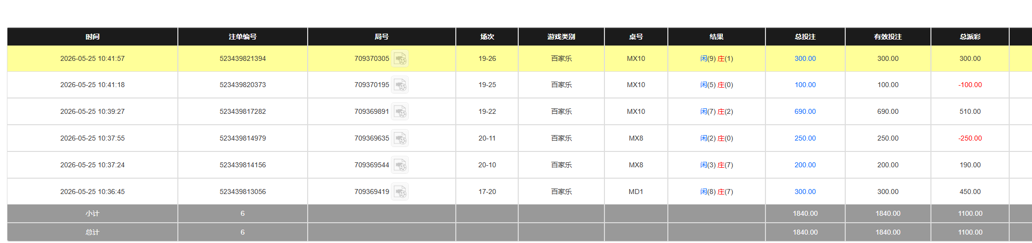Viewport: 1032px width, 243px height.
Task: Open the 100.00 total bet link
Action: click(x=805, y=85)
